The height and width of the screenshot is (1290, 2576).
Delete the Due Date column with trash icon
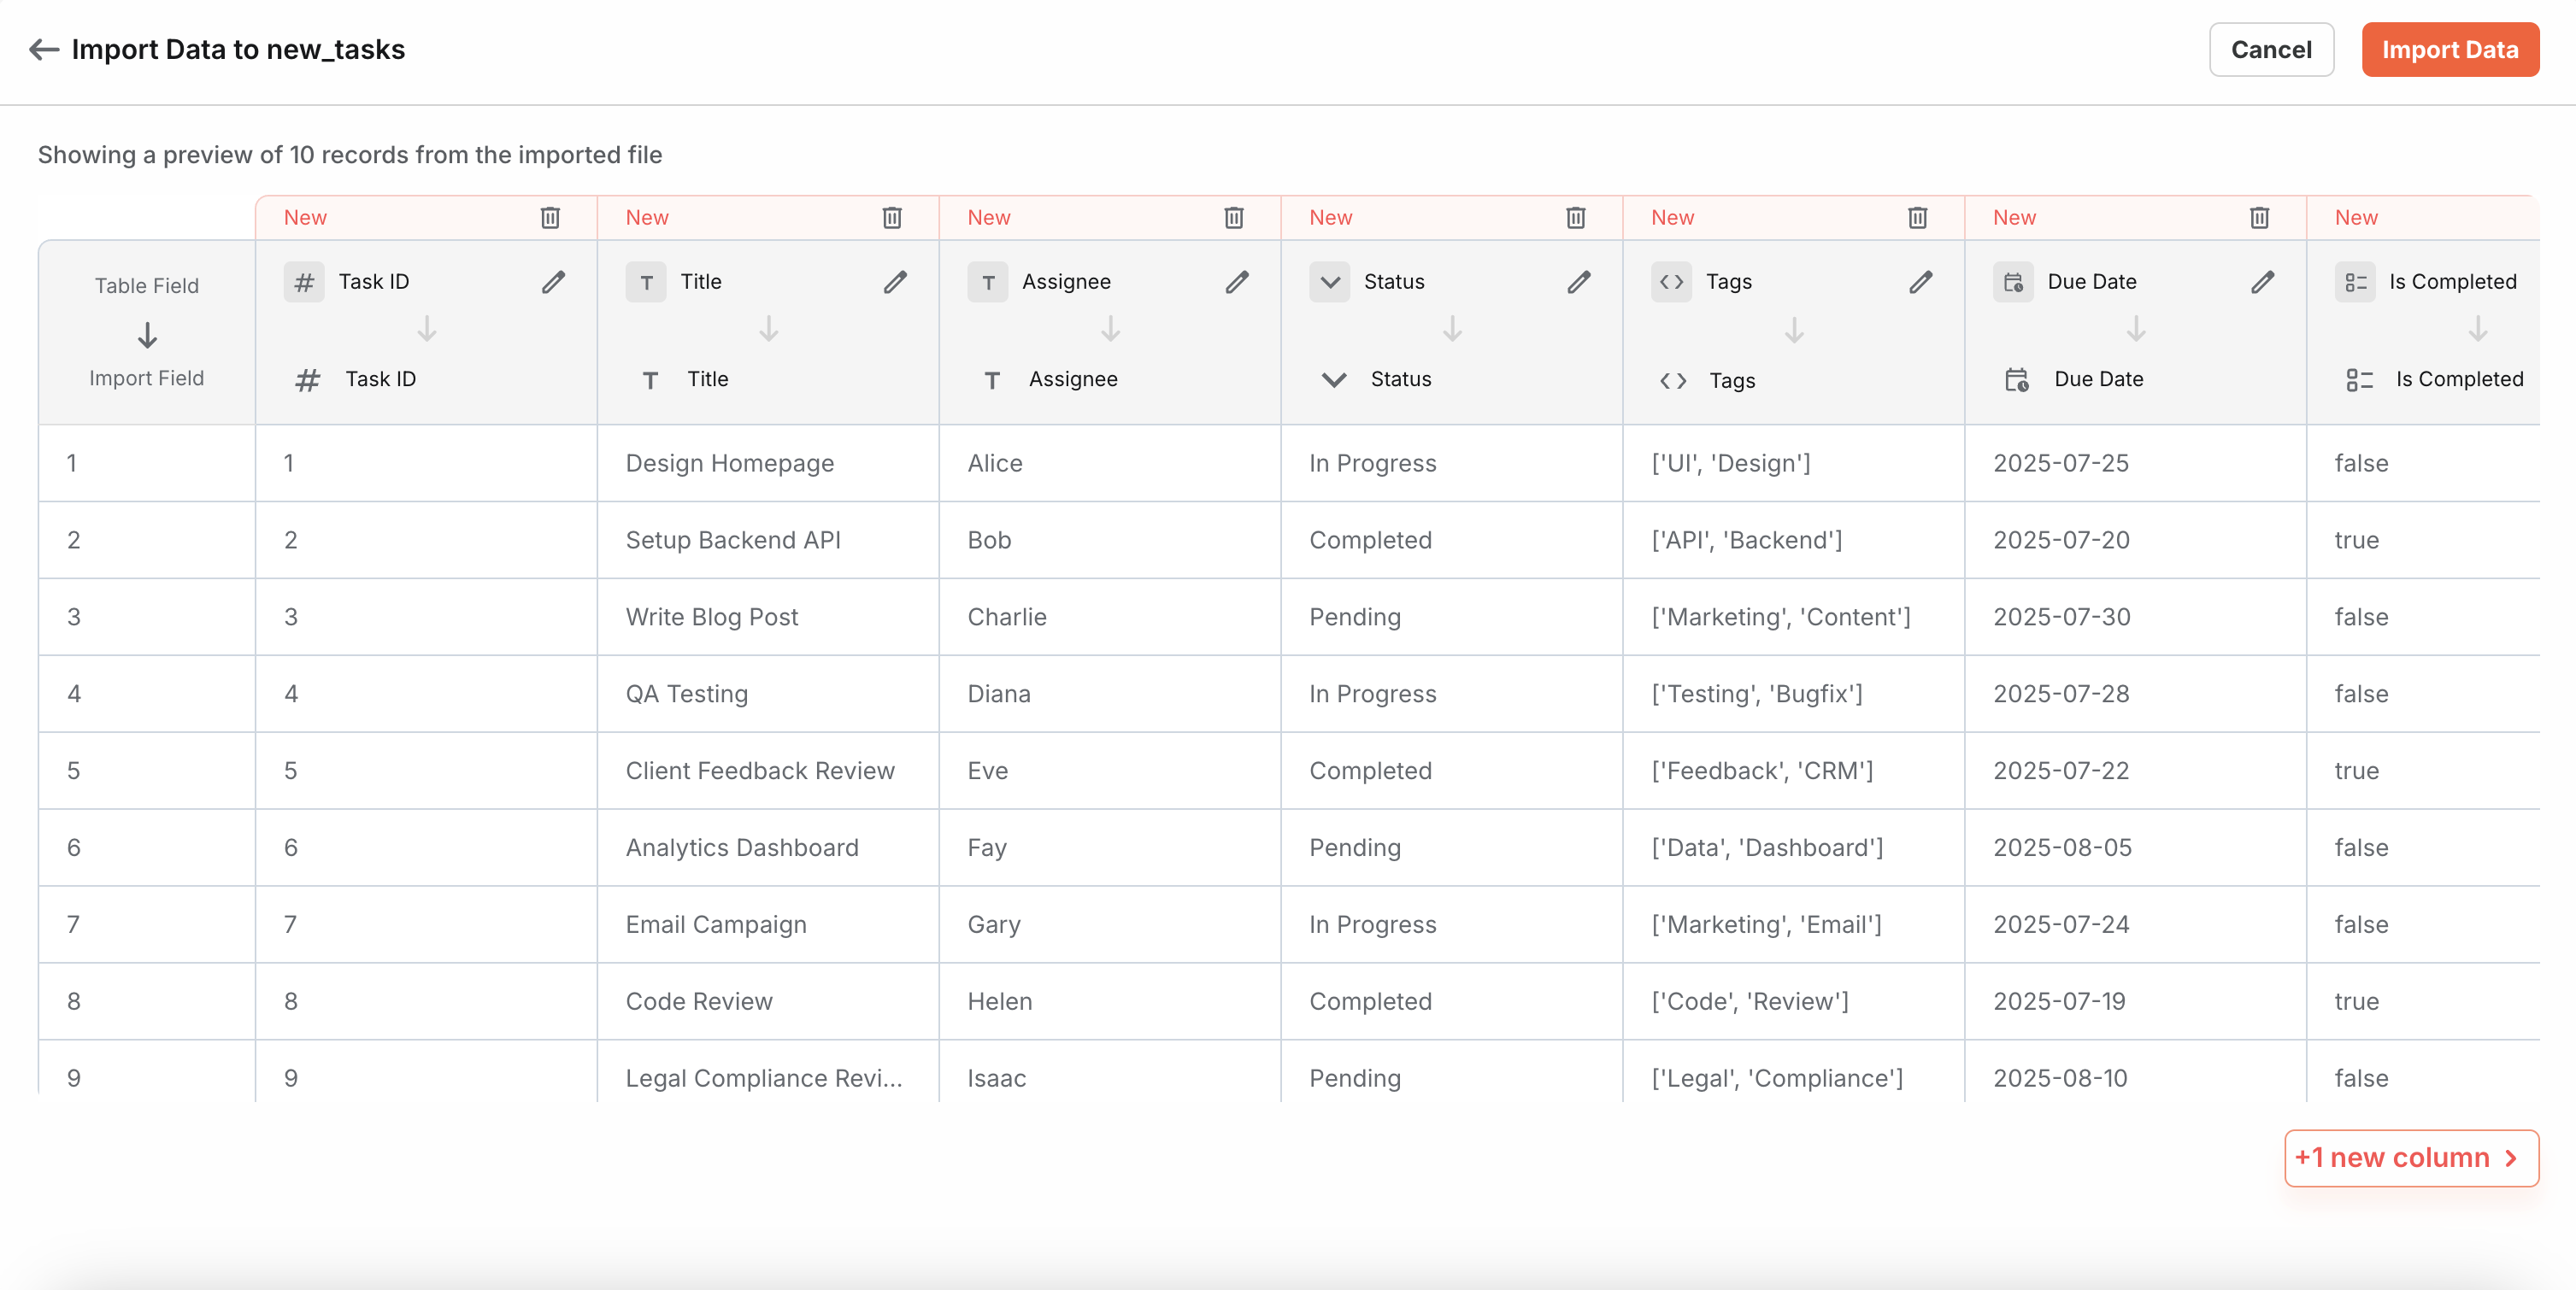click(2260, 217)
